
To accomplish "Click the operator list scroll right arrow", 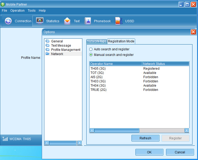I will pyautogui.click(x=187, y=130).
